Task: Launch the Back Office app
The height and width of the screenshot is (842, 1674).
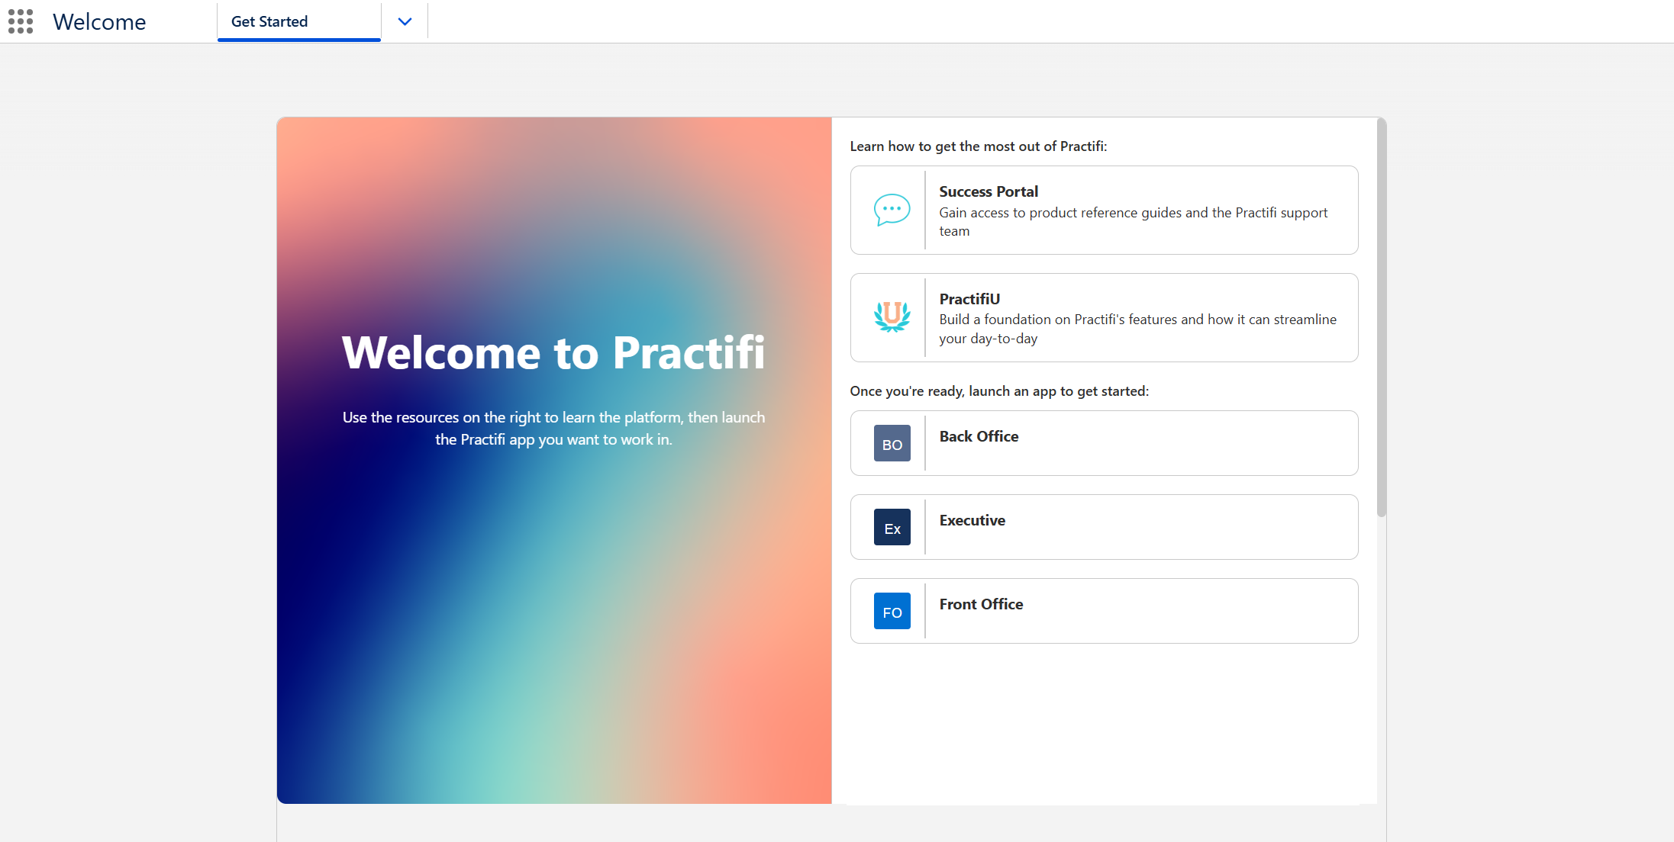Action: 1104,443
